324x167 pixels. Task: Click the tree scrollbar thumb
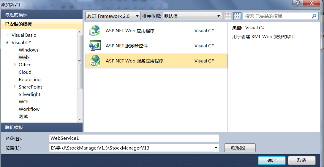pos(80,62)
